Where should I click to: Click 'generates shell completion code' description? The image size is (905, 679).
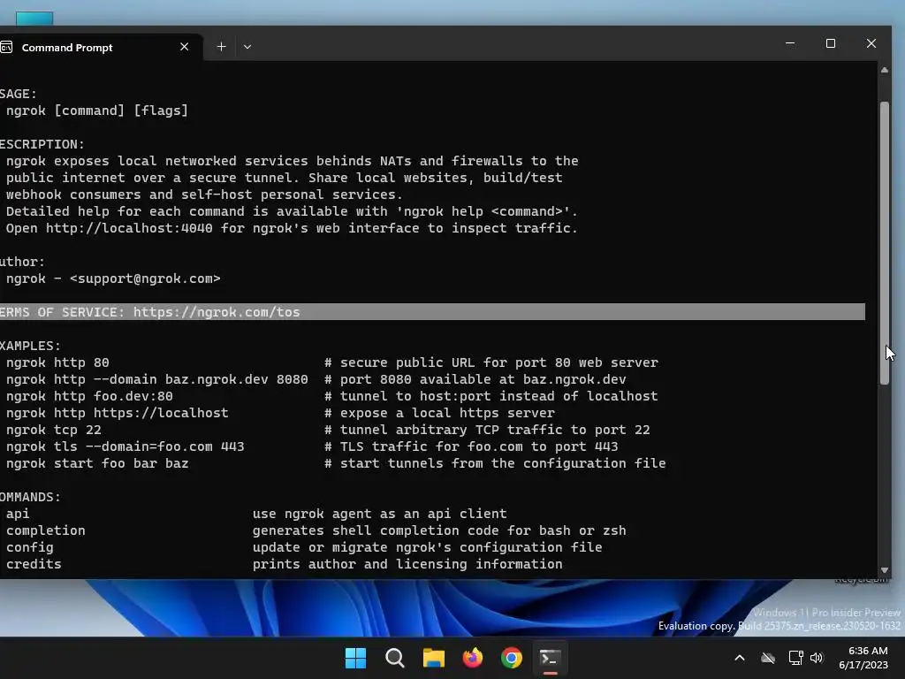tap(439, 530)
